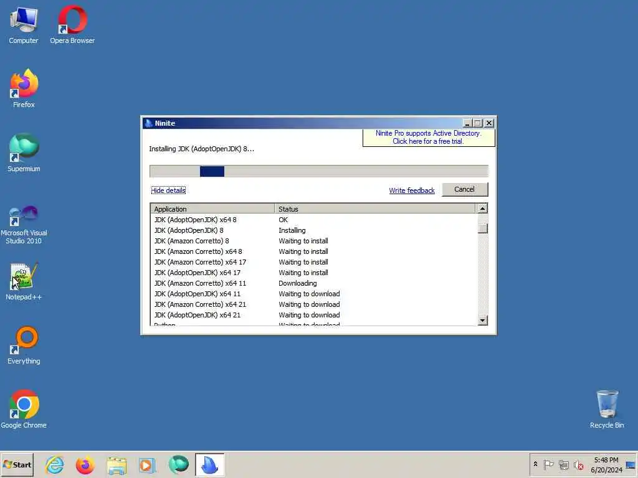This screenshot has width=638, height=478.
Task: Show hidden system tray icons
Action: 535,464
